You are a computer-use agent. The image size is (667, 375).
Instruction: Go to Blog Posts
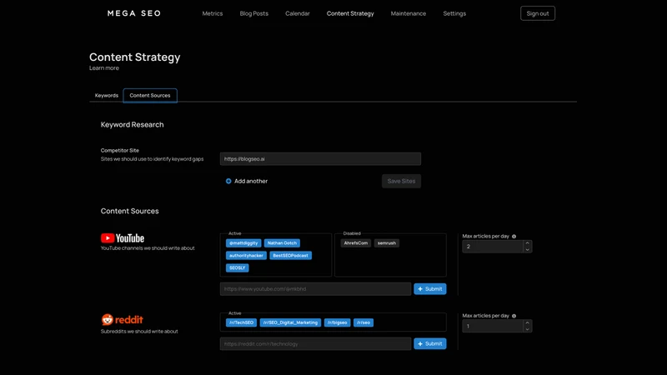(x=254, y=13)
